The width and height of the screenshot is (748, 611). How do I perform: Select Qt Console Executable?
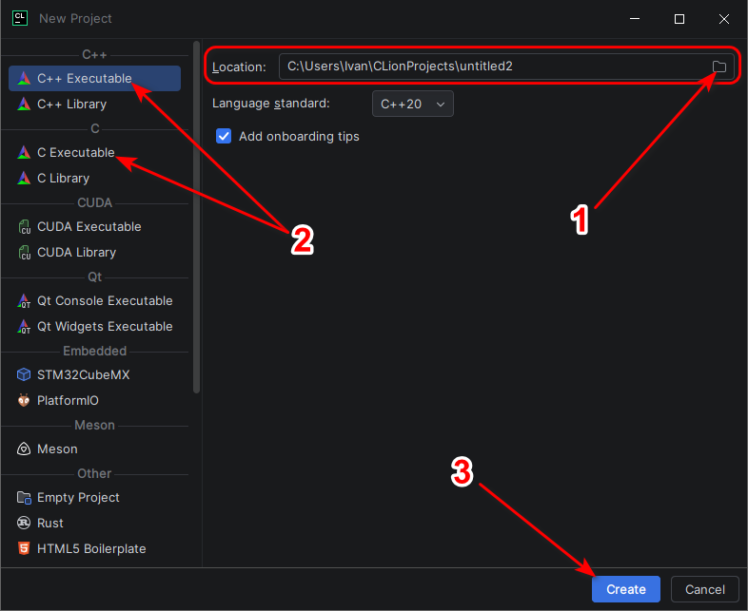tap(94, 301)
